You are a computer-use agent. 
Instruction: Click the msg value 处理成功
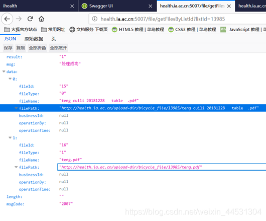click(70, 64)
